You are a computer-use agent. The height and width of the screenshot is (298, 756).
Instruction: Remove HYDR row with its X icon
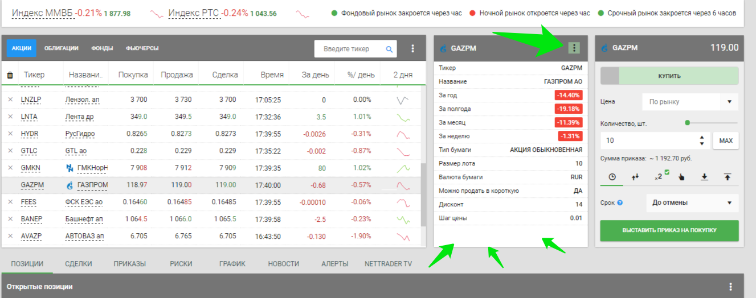coord(10,134)
